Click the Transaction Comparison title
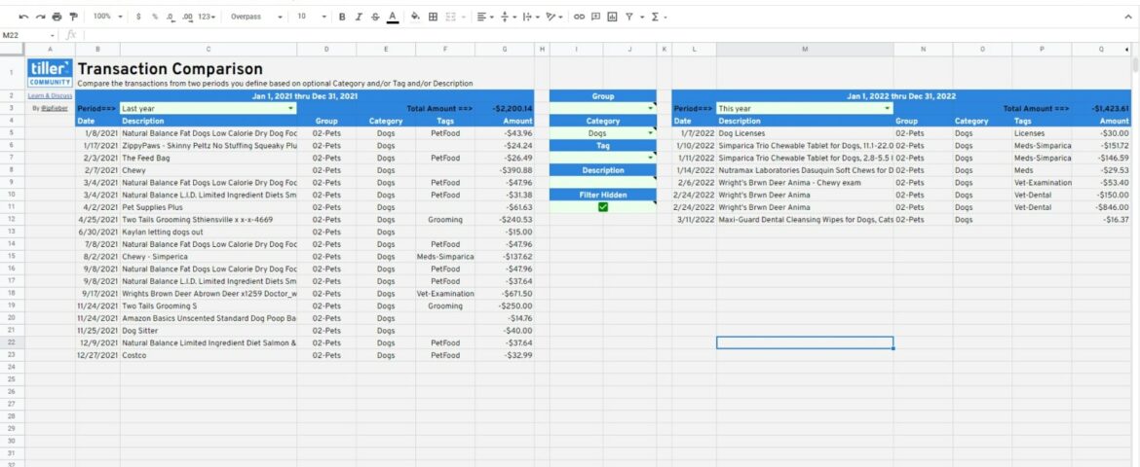The height and width of the screenshot is (467, 1140). pyautogui.click(x=171, y=69)
